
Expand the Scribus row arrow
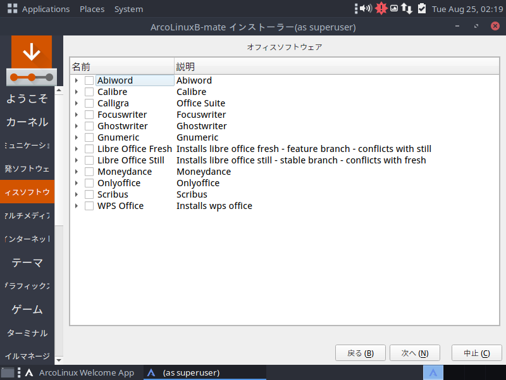77,194
